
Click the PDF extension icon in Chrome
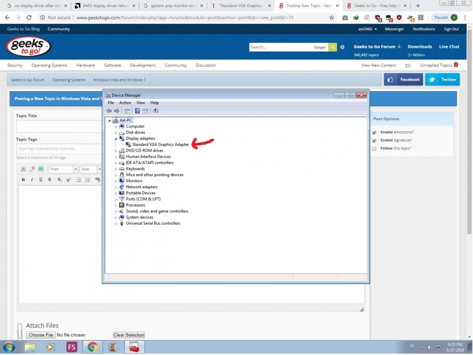click(421, 18)
